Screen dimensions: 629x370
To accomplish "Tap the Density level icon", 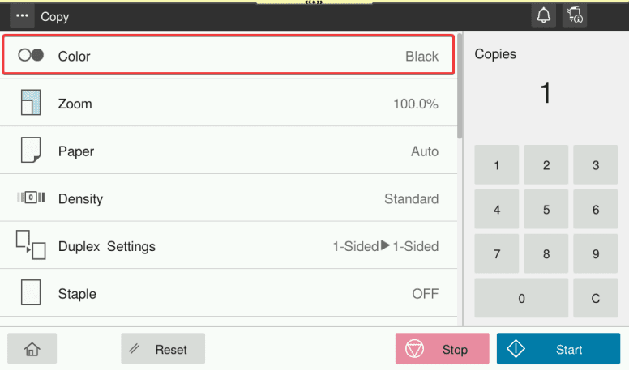I will [30, 198].
